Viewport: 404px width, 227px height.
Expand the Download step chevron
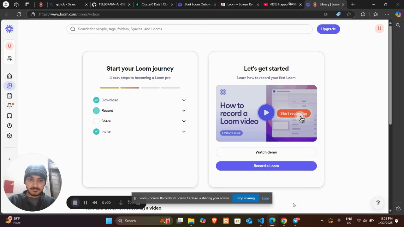(184, 100)
